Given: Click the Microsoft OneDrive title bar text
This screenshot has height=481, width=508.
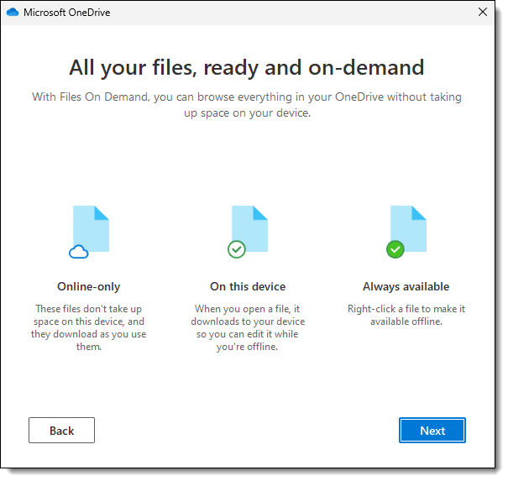Looking at the screenshot, I should tap(66, 13).
